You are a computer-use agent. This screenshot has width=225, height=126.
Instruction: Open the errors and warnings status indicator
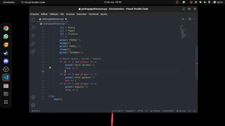pyautogui.click(x=36, y=111)
